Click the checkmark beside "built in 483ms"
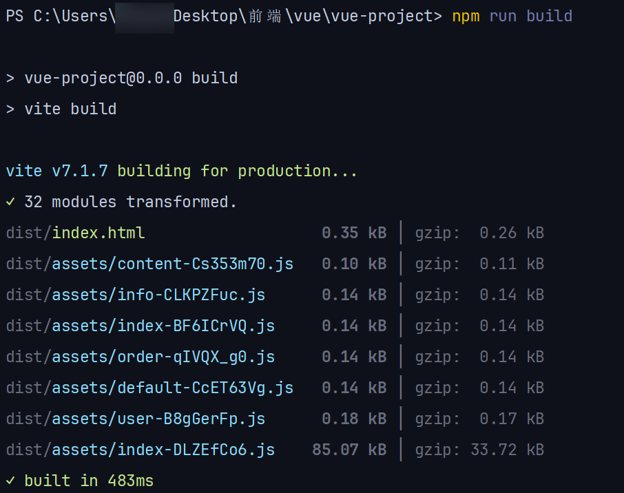624x493 pixels. click(10, 481)
